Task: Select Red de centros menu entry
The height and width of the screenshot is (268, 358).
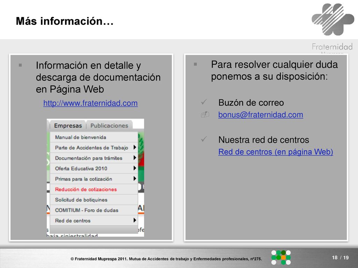Action: [94, 221]
